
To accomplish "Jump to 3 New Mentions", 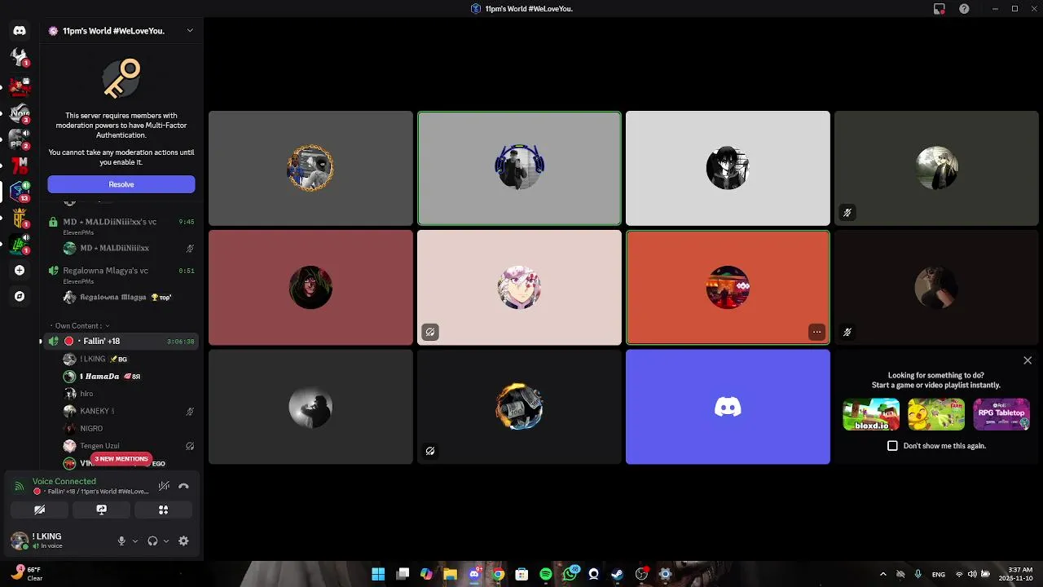I will pyautogui.click(x=121, y=459).
